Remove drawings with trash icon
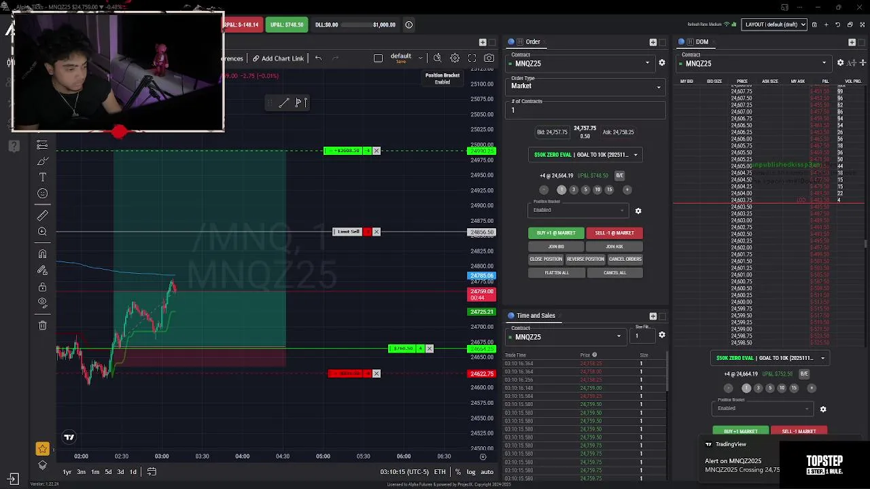 42,325
